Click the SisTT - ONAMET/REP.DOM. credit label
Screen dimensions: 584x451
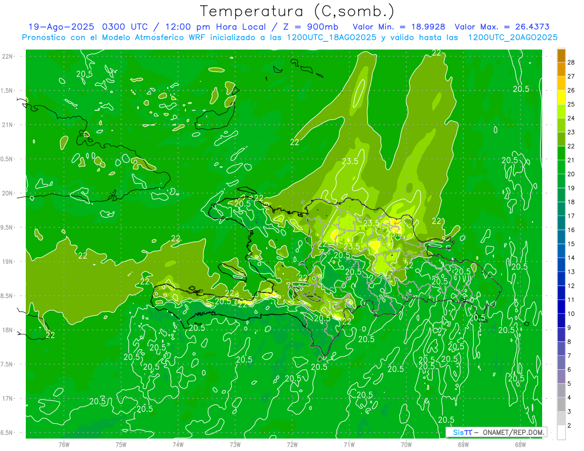tap(496, 432)
